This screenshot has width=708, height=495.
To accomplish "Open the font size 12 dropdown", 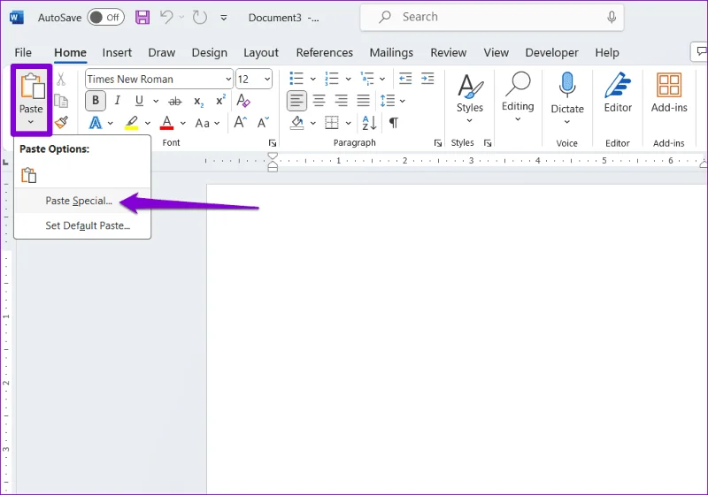I will click(267, 80).
